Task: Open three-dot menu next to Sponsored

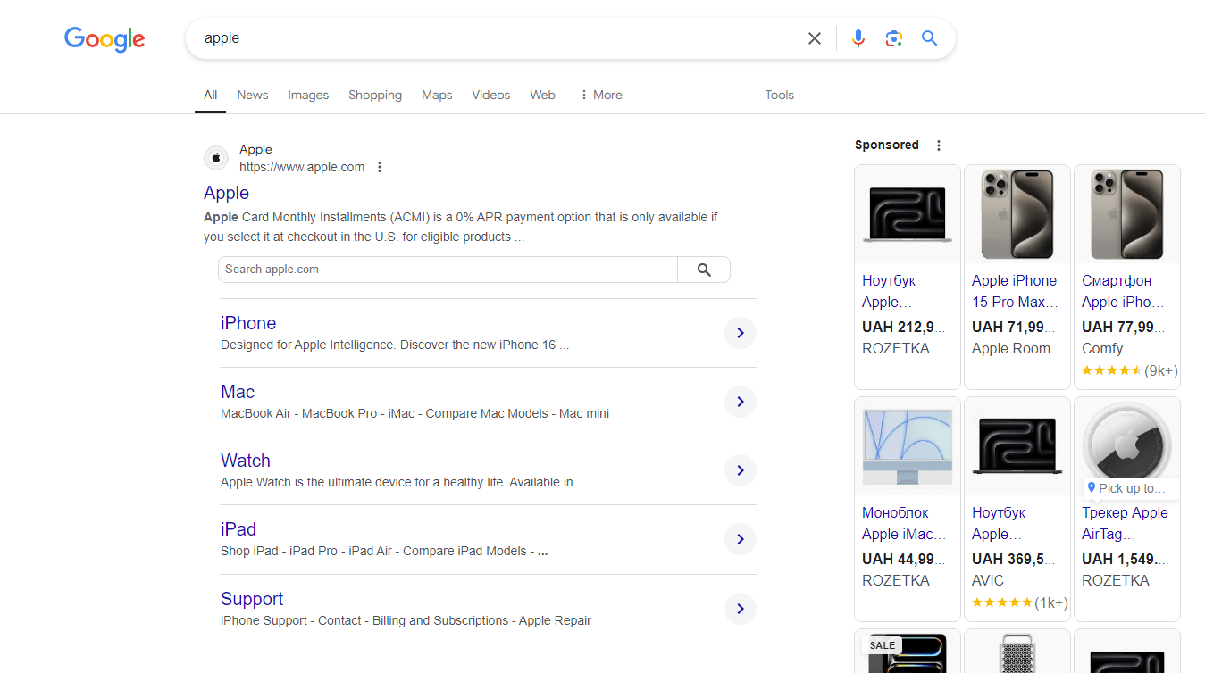Action: [938, 145]
